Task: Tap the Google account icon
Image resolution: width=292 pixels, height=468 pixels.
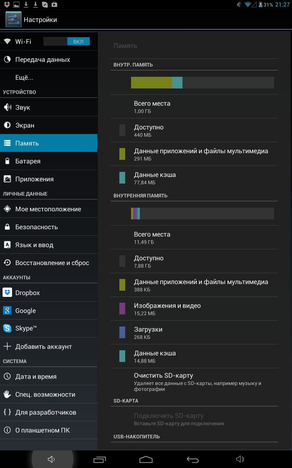Action: click(x=7, y=310)
